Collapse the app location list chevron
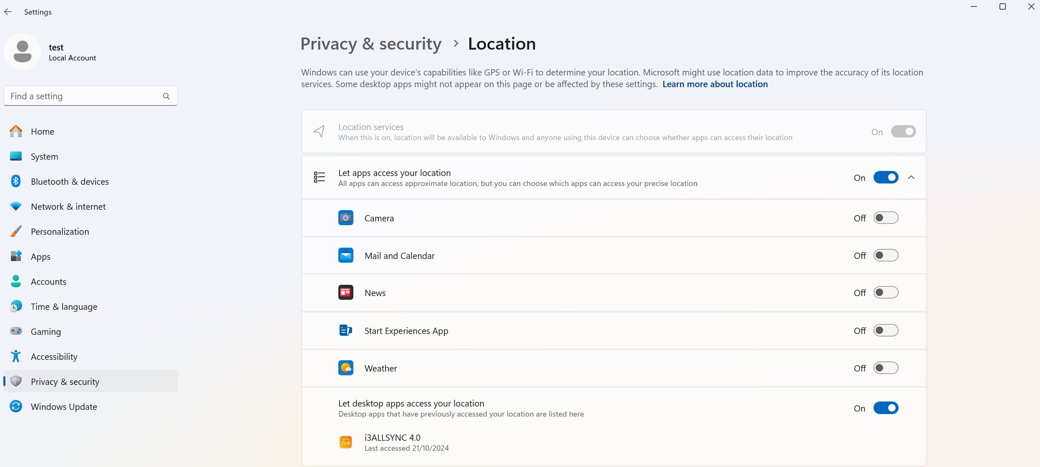Viewport: 1040px width, 467px height. click(912, 178)
